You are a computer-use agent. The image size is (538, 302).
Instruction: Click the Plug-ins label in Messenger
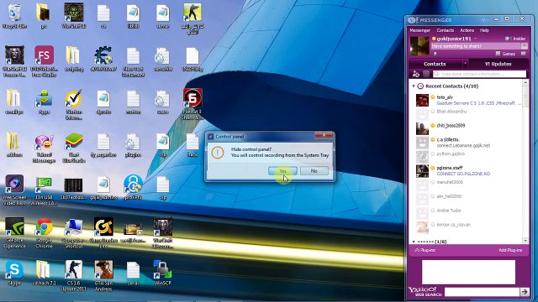click(425, 250)
